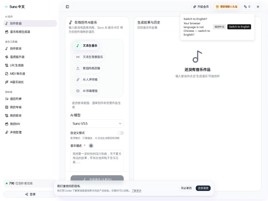Screen dimensions: 268x201
Task: Open 创作歌曲 in sidebar
Action: [30, 23]
